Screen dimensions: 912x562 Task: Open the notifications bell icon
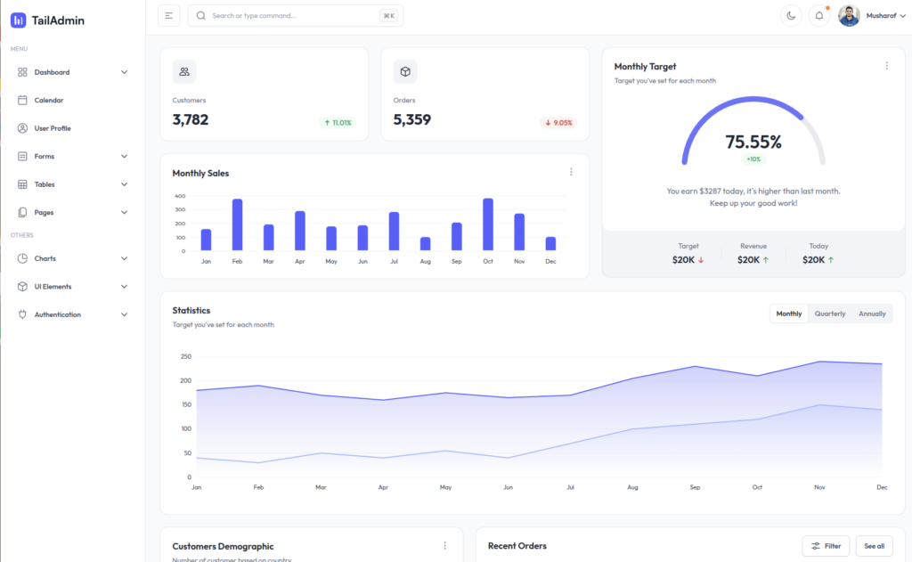coord(818,15)
